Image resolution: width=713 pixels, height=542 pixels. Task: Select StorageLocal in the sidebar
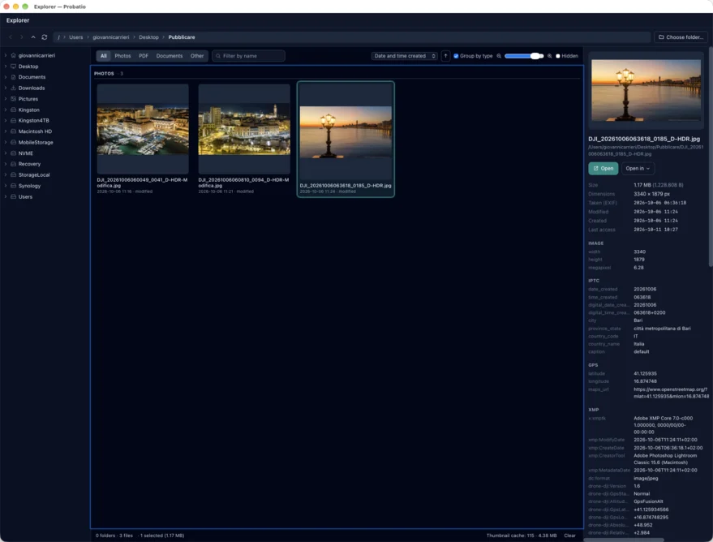coord(34,174)
